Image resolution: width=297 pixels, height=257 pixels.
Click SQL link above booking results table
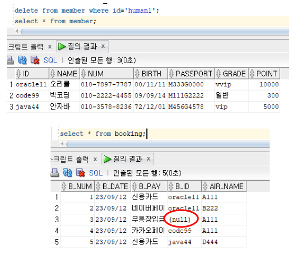96,173
